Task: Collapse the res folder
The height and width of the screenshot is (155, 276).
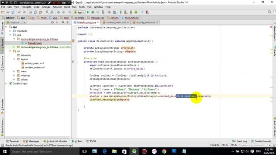Action: point(10,51)
